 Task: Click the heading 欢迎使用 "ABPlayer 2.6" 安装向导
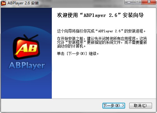100,15
